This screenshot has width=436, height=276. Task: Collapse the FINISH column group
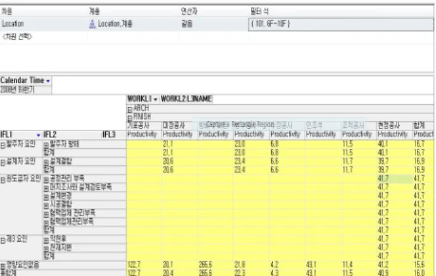click(130, 118)
